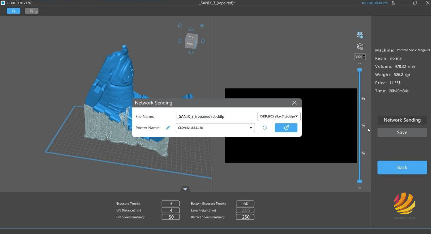Click the Bottom Exposure Time field
The height and width of the screenshot is (234, 431).
pos(245,203)
